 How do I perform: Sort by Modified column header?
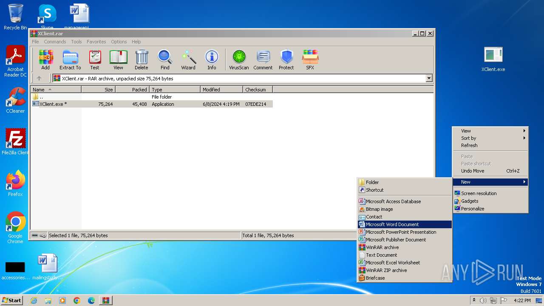[221, 90]
